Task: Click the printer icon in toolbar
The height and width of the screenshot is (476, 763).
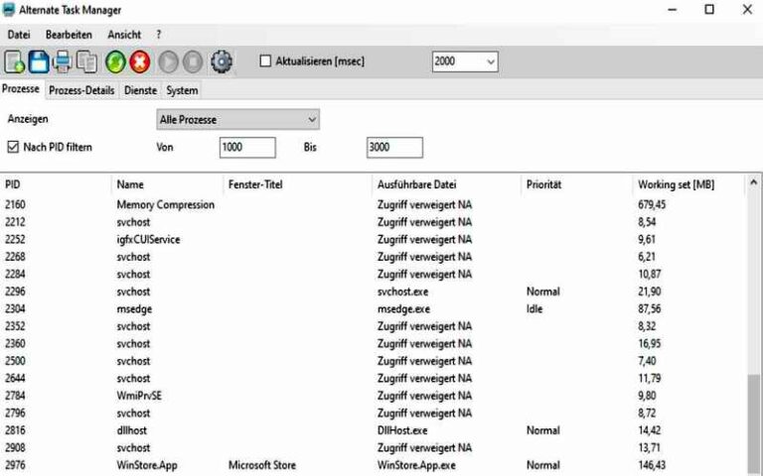Action: pyautogui.click(x=63, y=62)
